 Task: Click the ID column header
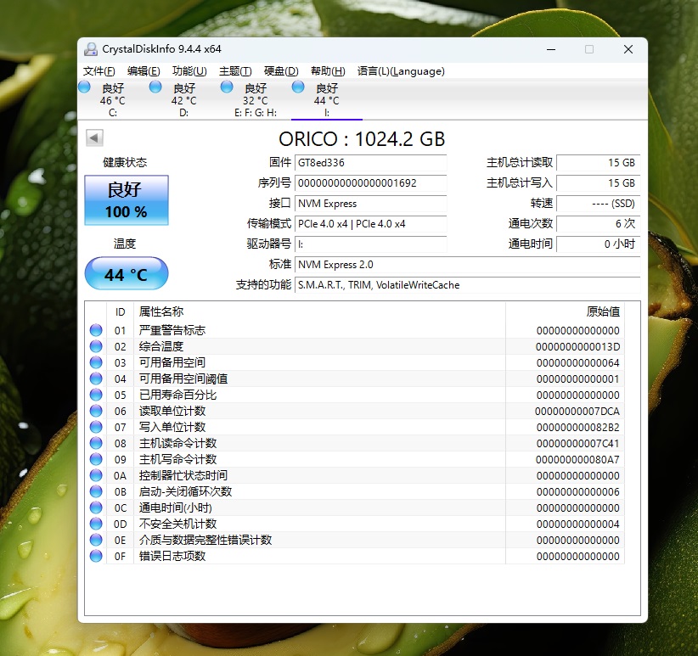(x=121, y=311)
